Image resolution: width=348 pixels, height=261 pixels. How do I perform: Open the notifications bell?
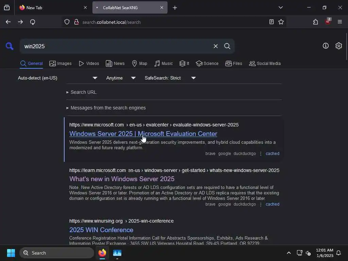(338, 253)
